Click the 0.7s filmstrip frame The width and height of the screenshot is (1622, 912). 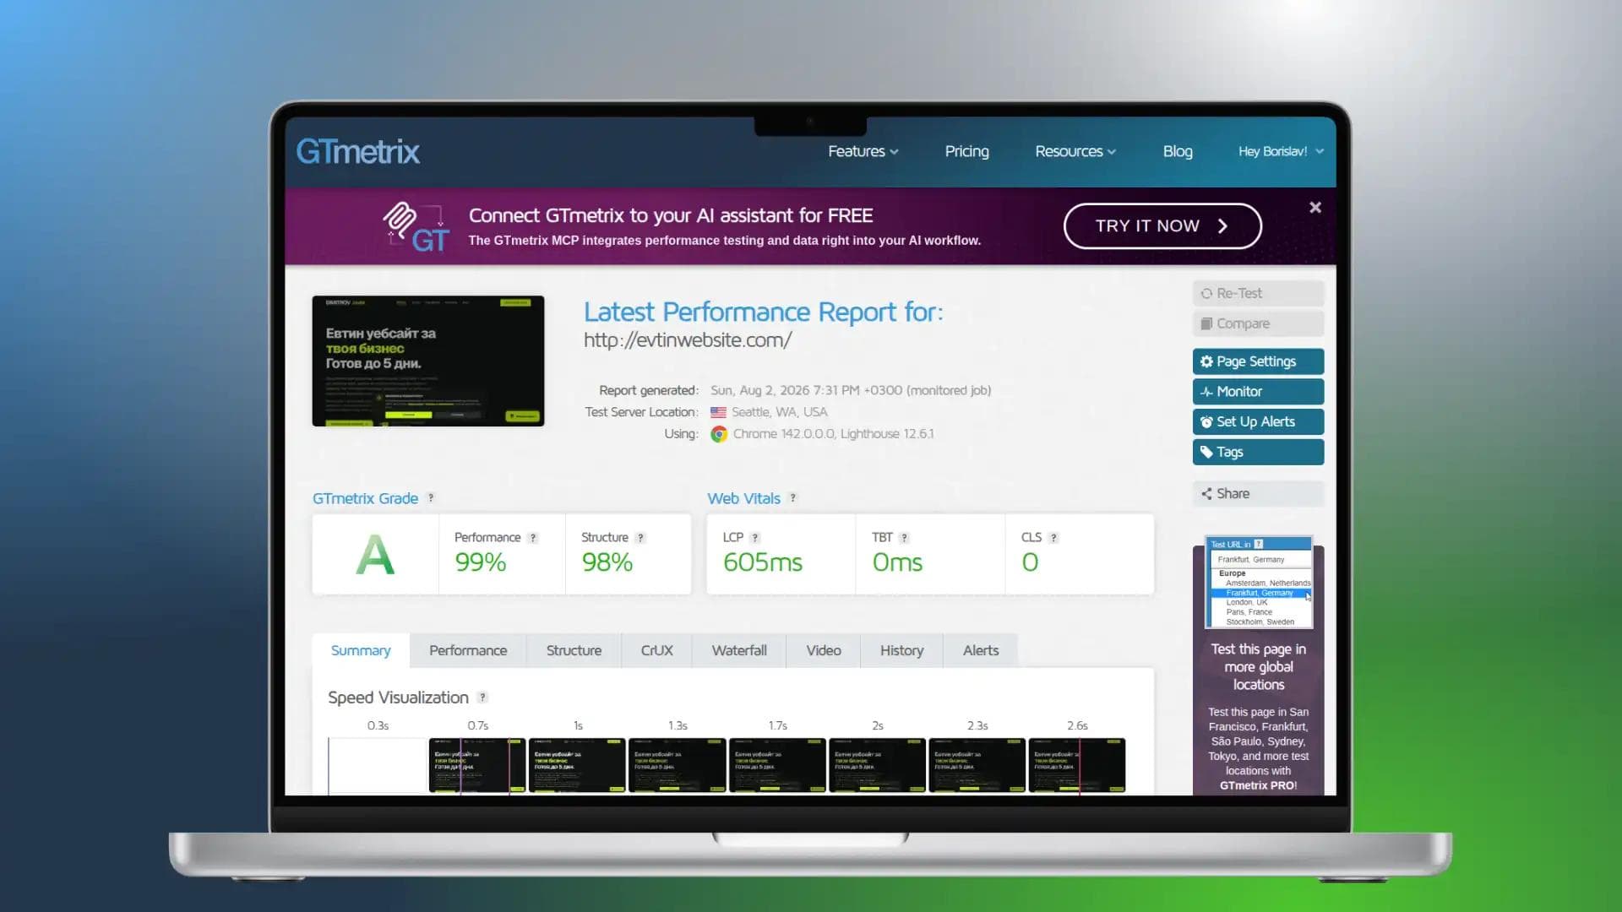point(477,765)
